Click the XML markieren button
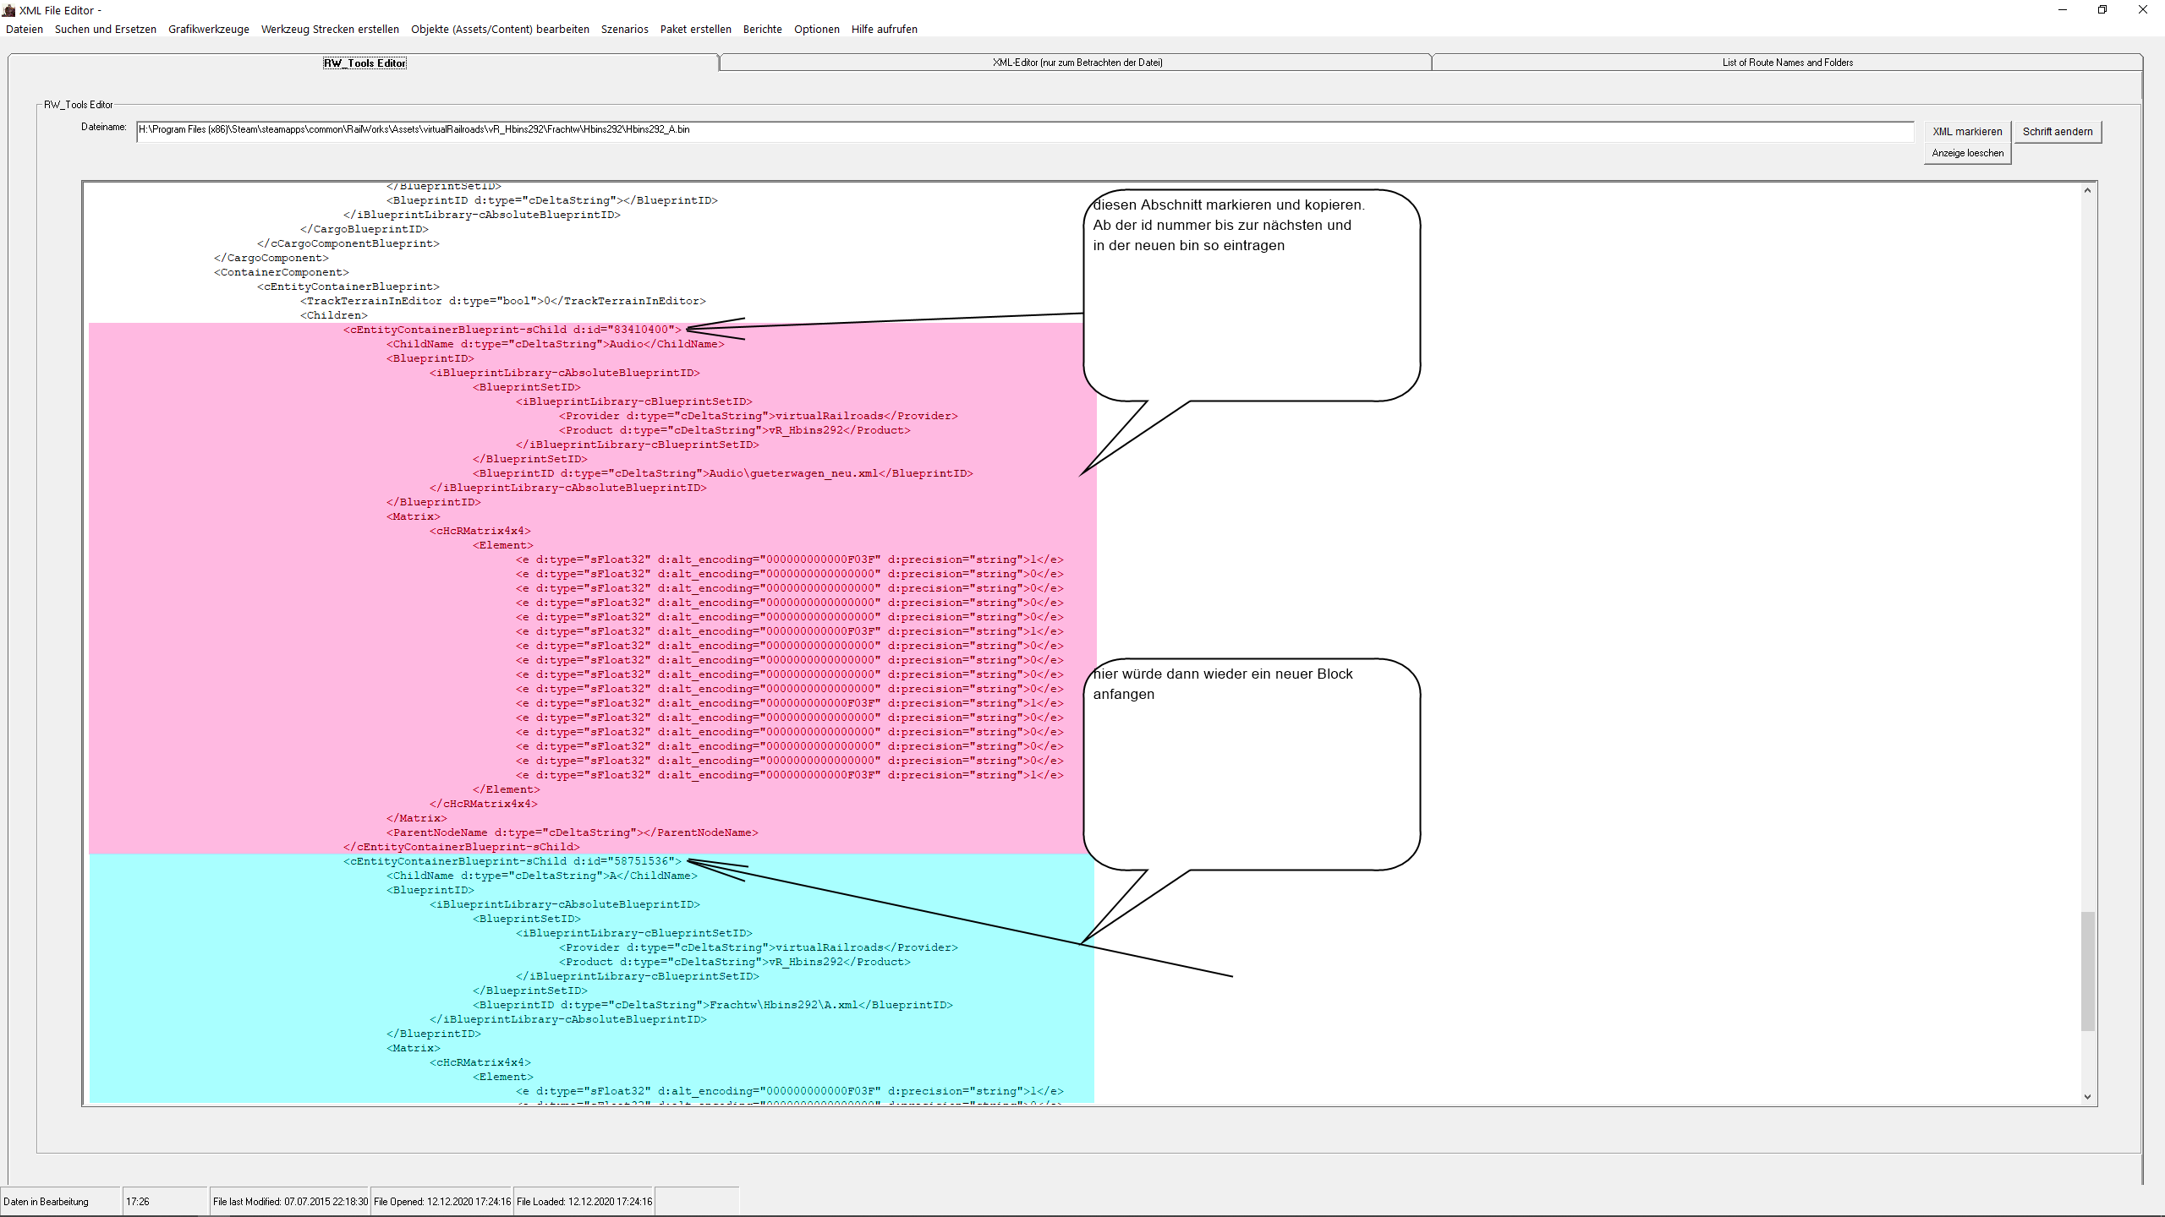 [x=1967, y=131]
